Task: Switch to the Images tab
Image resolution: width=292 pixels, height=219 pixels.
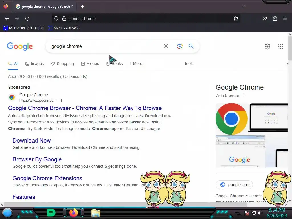Action: tap(35, 64)
